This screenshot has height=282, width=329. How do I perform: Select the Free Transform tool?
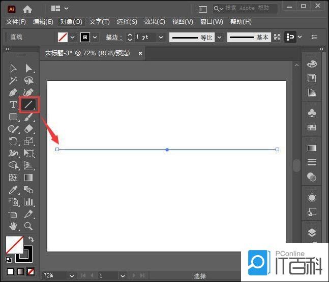coord(29,153)
